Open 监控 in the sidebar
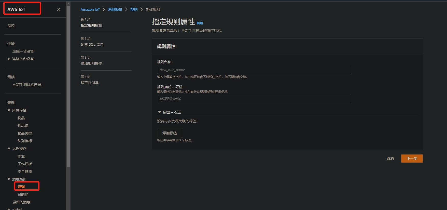Viewport: 447px width, 210px height. [11, 25]
